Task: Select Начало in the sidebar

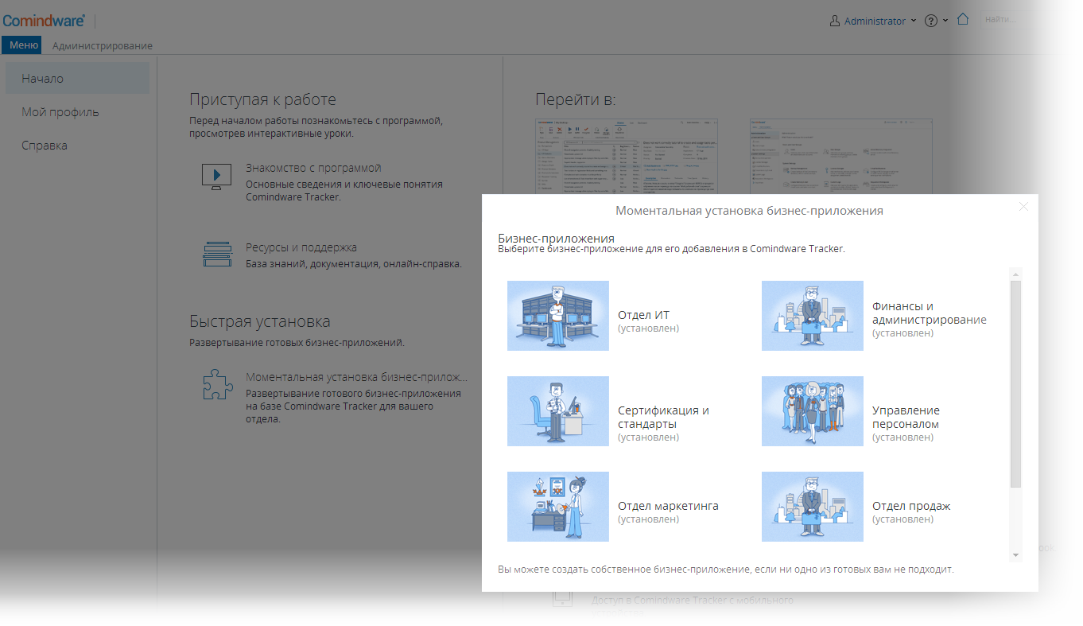Action: pyautogui.click(x=77, y=79)
